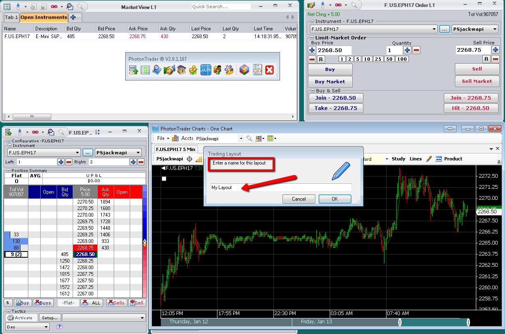505x334 pixels.
Task: Click the Buy Market button
Action: [330, 82]
